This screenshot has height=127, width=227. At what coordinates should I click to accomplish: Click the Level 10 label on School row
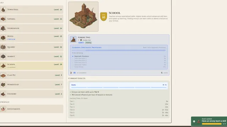[58, 64]
